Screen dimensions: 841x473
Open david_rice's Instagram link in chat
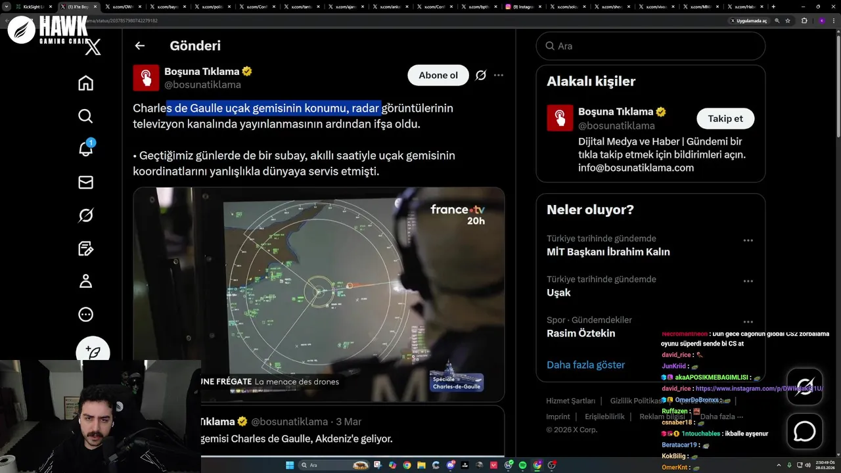click(759, 388)
